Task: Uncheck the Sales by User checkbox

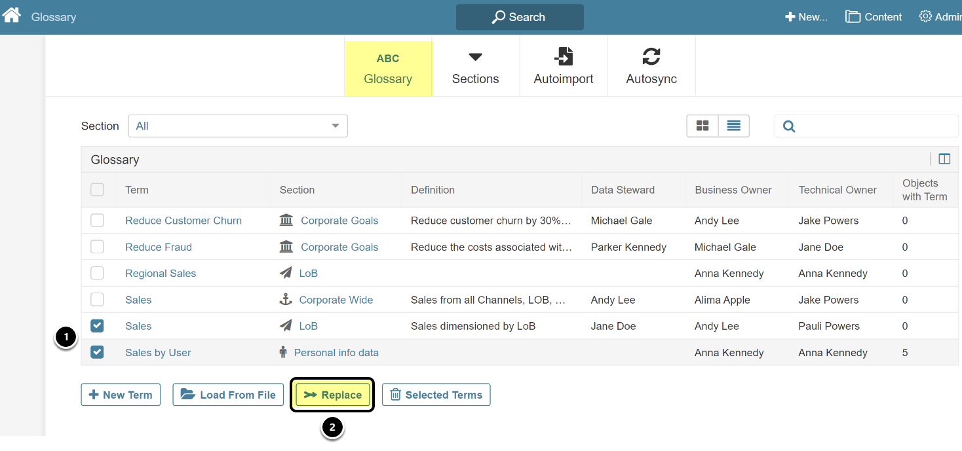Action: (97, 352)
